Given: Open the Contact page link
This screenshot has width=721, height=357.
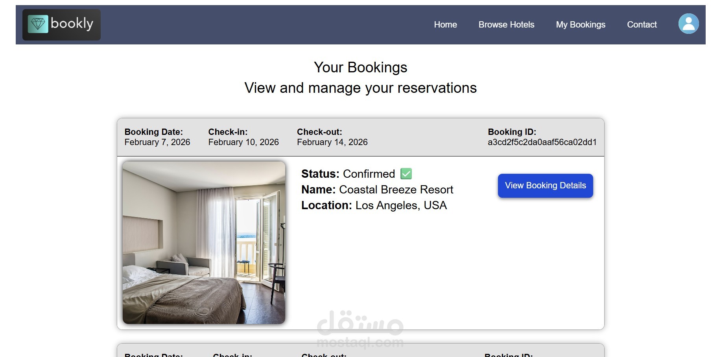Looking at the screenshot, I should pyautogui.click(x=642, y=24).
